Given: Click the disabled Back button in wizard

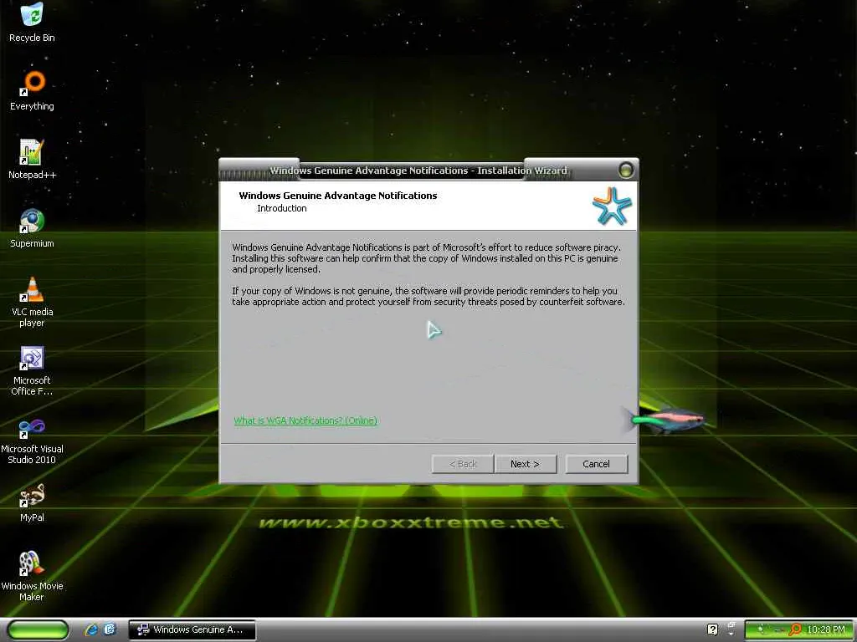Looking at the screenshot, I should tap(462, 464).
